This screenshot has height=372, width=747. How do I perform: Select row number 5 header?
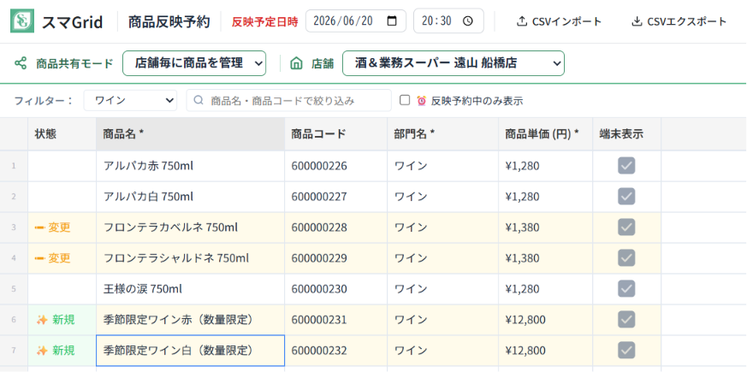click(14, 289)
